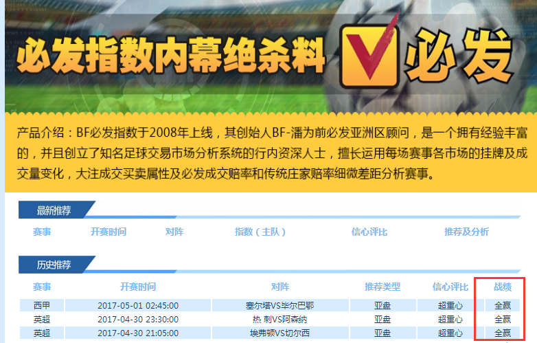Click 全赢 in the 热刺VS阿森纳 row
The image size is (537, 343).
click(503, 320)
